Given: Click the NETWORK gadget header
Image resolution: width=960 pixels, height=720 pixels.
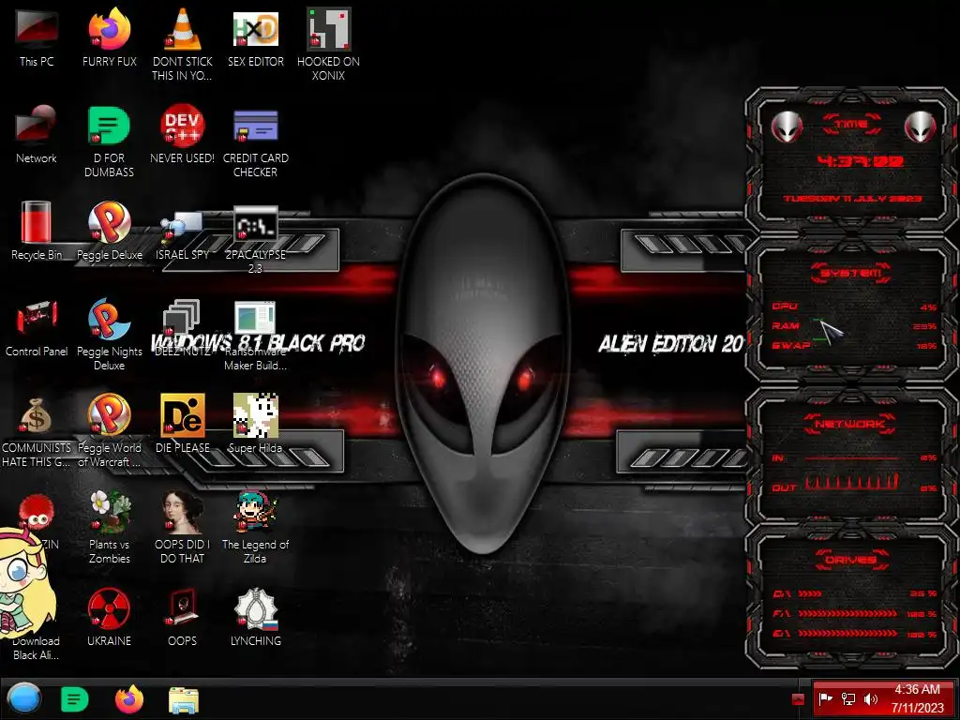Looking at the screenshot, I should coord(850,424).
